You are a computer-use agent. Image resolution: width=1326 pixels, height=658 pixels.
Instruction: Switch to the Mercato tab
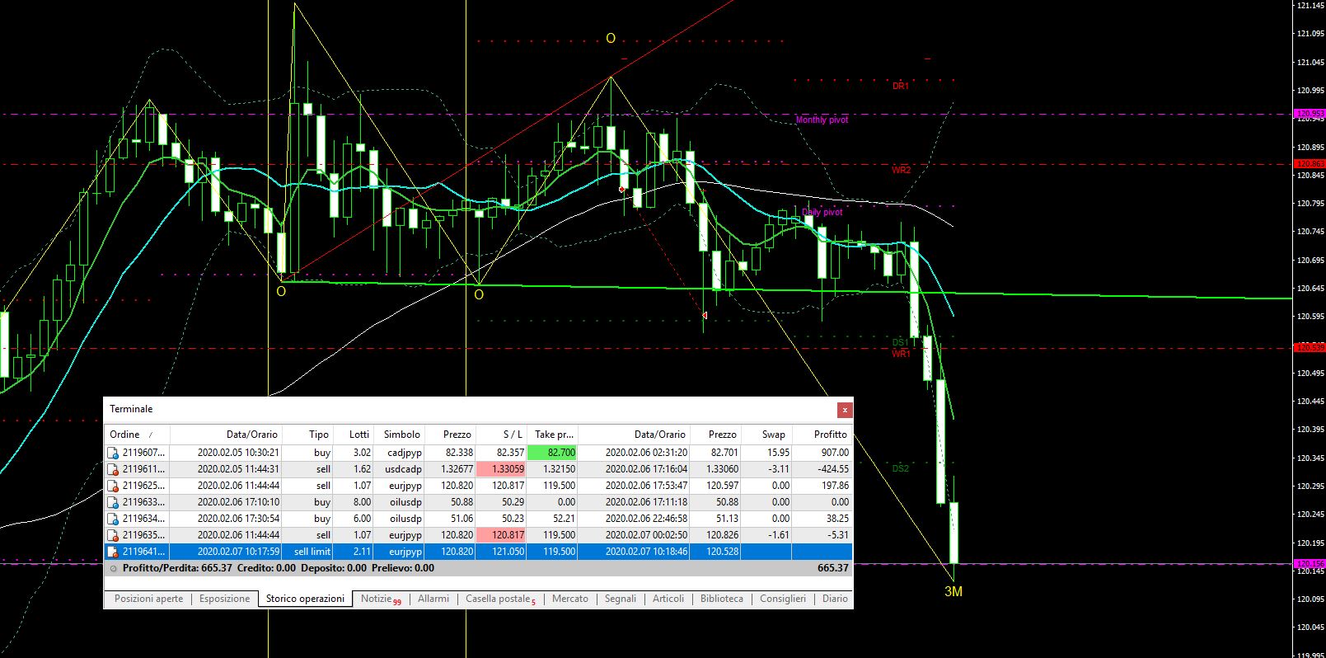click(x=570, y=599)
